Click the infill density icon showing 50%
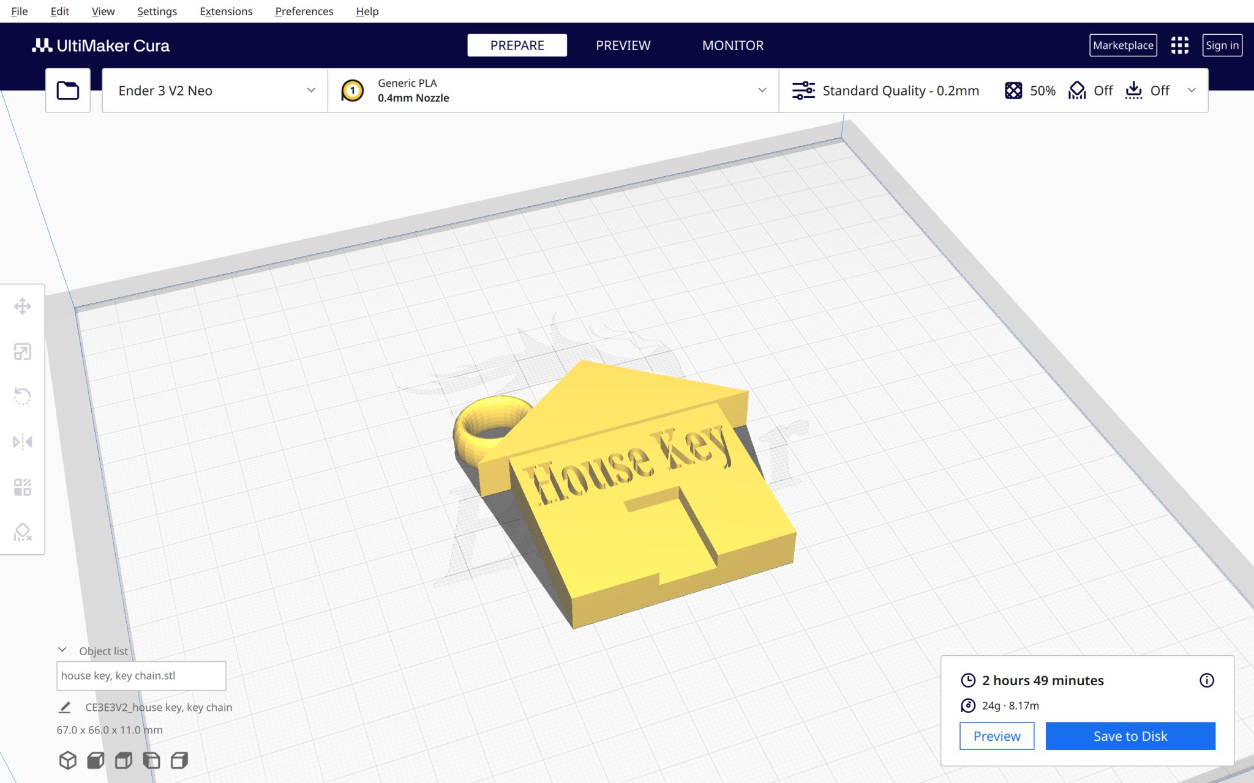The image size is (1254, 783). click(x=1013, y=90)
